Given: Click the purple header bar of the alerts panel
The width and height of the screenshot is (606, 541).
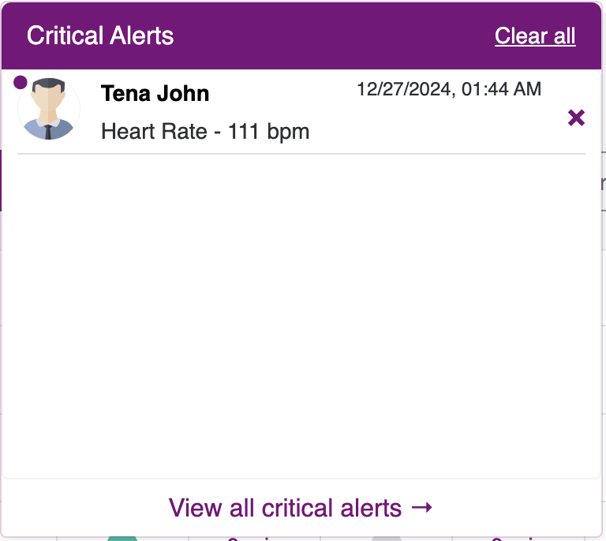Looking at the screenshot, I should click(x=301, y=35).
